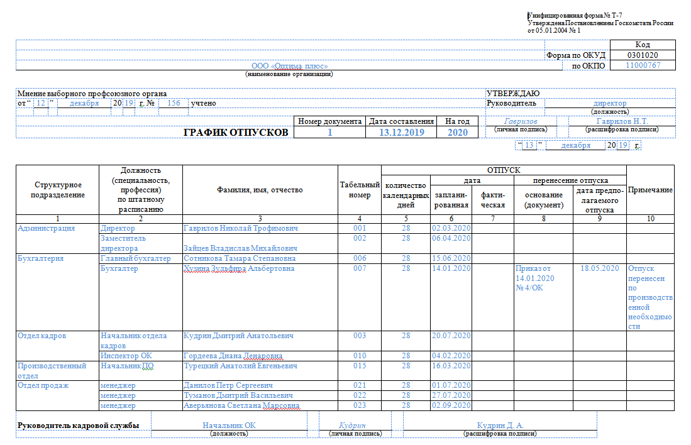
Task: Select the Администрация department cell
Action: (x=57, y=228)
